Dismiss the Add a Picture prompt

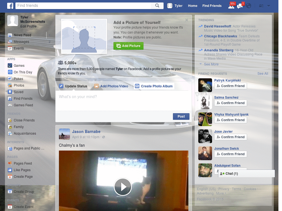click(187, 20)
